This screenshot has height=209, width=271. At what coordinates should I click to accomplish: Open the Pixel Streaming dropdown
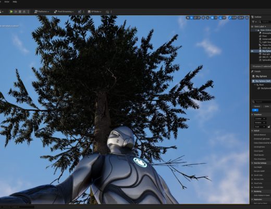click(64, 11)
